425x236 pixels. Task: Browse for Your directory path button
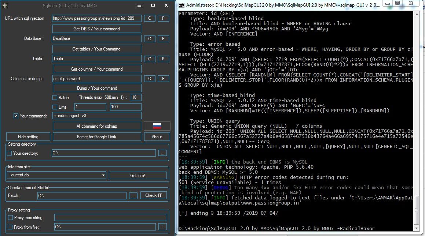tap(162, 153)
